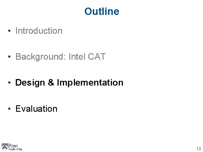
Task: Click the bullet dot before Introduction
Action: (10, 31)
